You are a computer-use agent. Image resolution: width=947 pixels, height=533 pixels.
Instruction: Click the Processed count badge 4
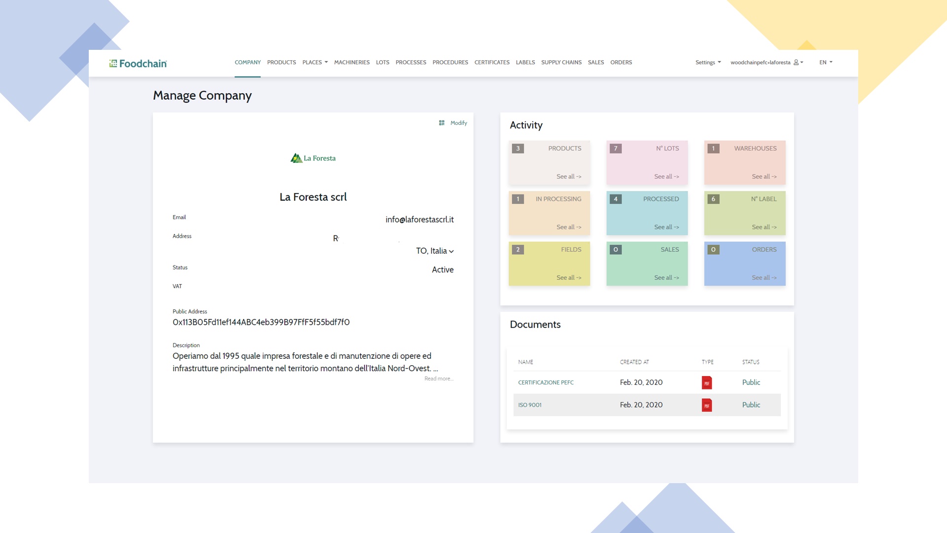(616, 199)
